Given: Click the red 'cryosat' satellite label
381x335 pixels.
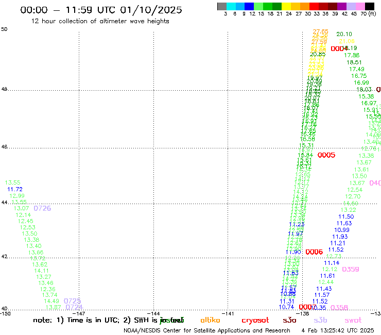Looking at the screenshot, I should click(255, 320).
